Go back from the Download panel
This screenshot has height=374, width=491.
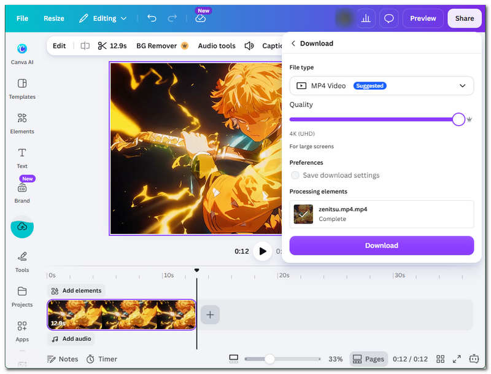click(293, 43)
